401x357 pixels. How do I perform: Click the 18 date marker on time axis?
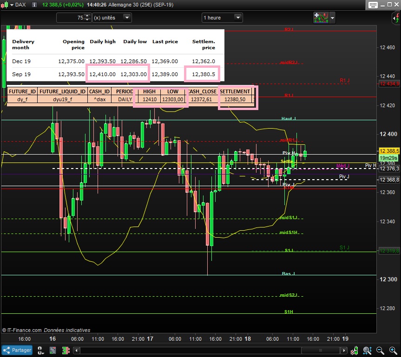pos(248,338)
